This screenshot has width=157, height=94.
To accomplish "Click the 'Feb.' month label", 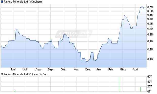I will click(x=111, y=69).
